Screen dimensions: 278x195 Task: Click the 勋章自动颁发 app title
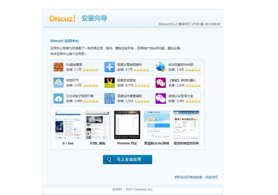pos(126,80)
